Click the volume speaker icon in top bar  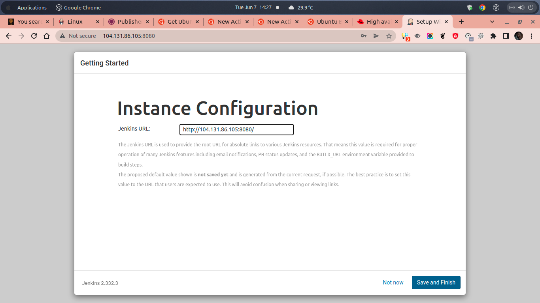(x=521, y=7)
